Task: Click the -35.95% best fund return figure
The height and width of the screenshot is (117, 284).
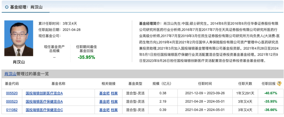Action: [86, 57]
